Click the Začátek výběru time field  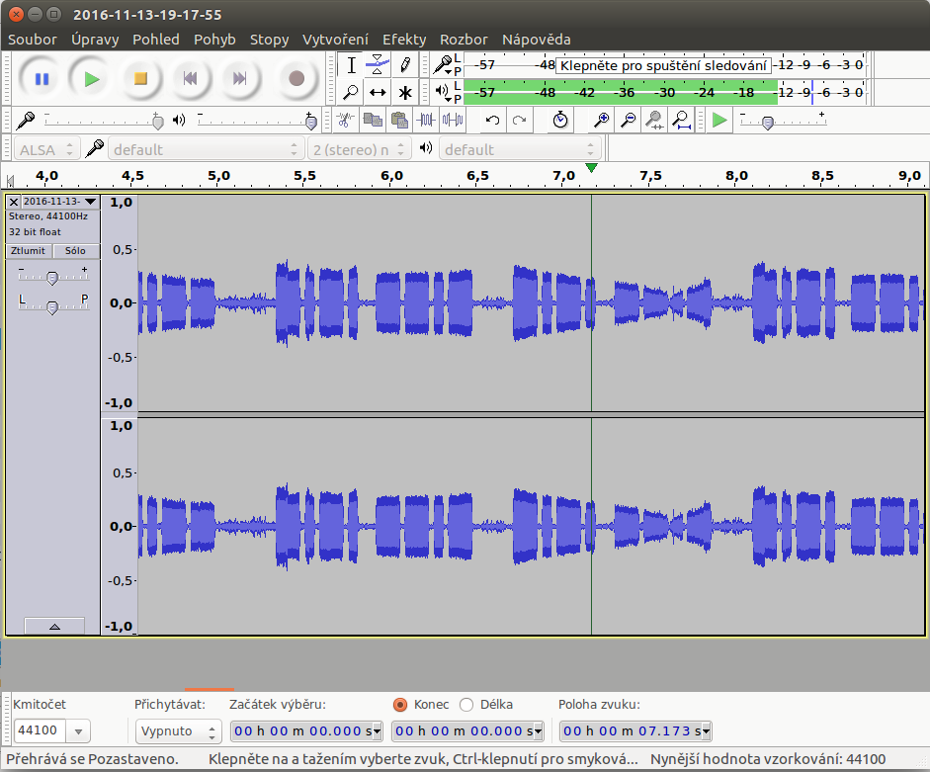pos(306,731)
